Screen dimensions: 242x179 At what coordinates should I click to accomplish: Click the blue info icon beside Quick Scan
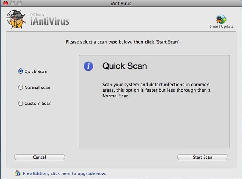(x=88, y=66)
